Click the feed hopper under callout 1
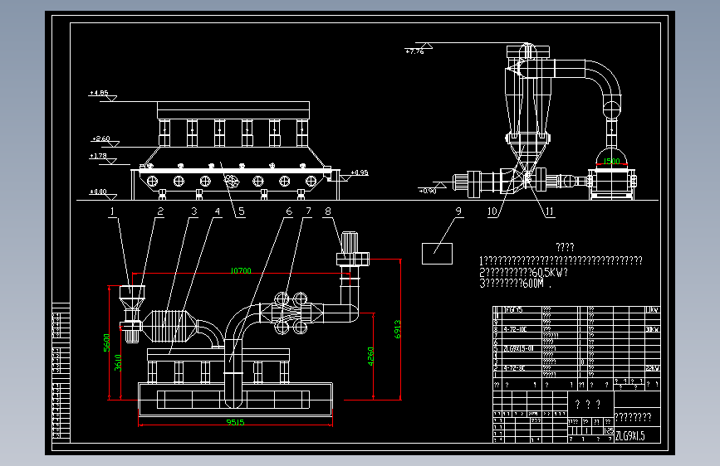The image size is (720, 466). click(132, 297)
